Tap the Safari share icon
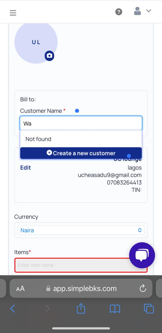 point(81,308)
